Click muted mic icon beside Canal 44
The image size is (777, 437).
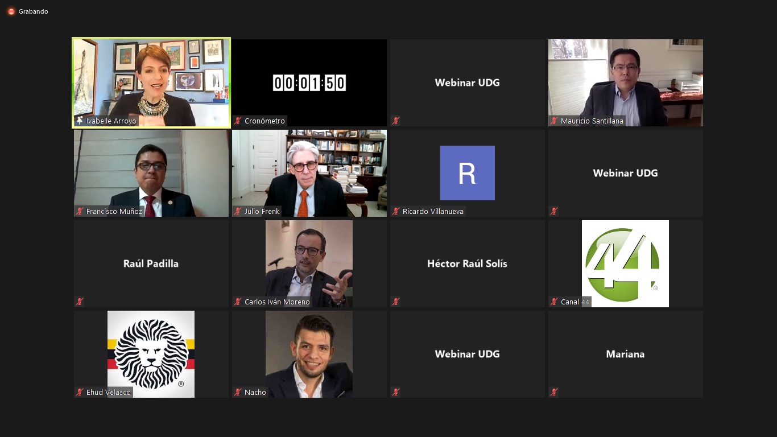pyautogui.click(x=554, y=302)
